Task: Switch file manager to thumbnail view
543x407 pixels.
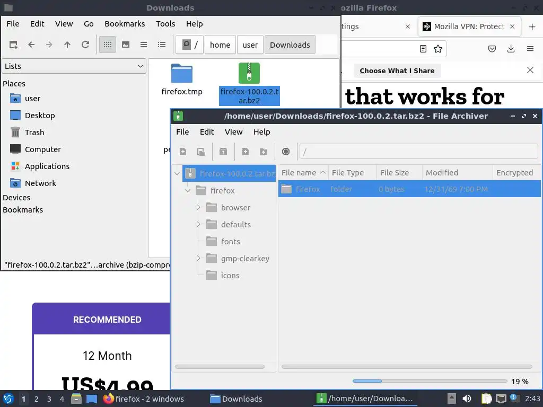Action: coord(126,45)
